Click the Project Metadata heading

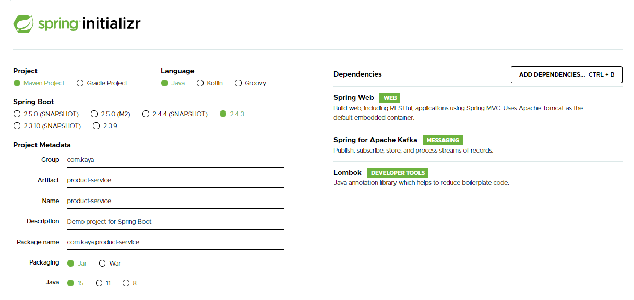(x=42, y=145)
